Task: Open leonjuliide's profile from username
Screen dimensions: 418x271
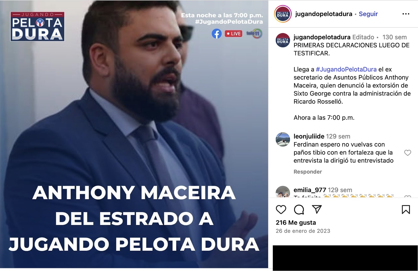Action: coord(309,136)
